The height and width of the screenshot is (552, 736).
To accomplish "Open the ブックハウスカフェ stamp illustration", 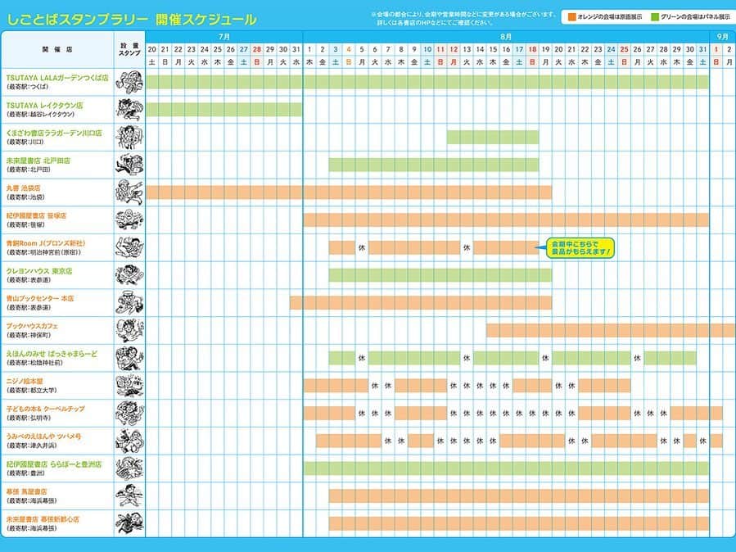I will (129, 330).
